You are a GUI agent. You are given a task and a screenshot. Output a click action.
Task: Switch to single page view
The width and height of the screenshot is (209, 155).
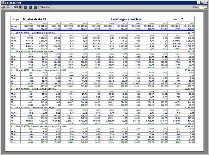pos(16,7)
